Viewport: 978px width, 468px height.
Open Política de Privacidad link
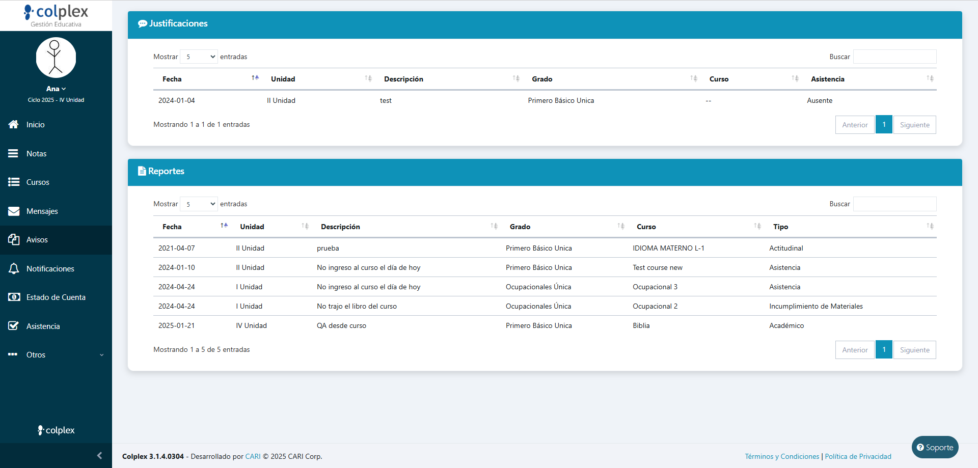tap(858, 456)
